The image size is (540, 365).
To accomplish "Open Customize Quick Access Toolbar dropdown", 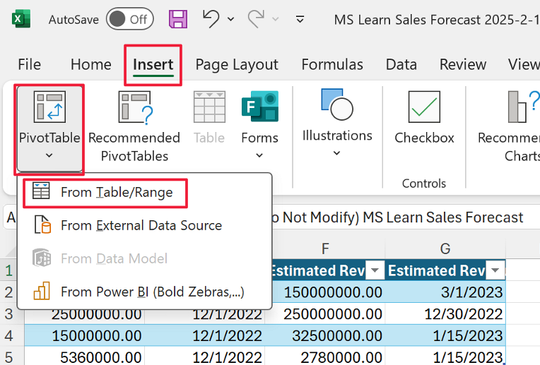I will (300, 19).
